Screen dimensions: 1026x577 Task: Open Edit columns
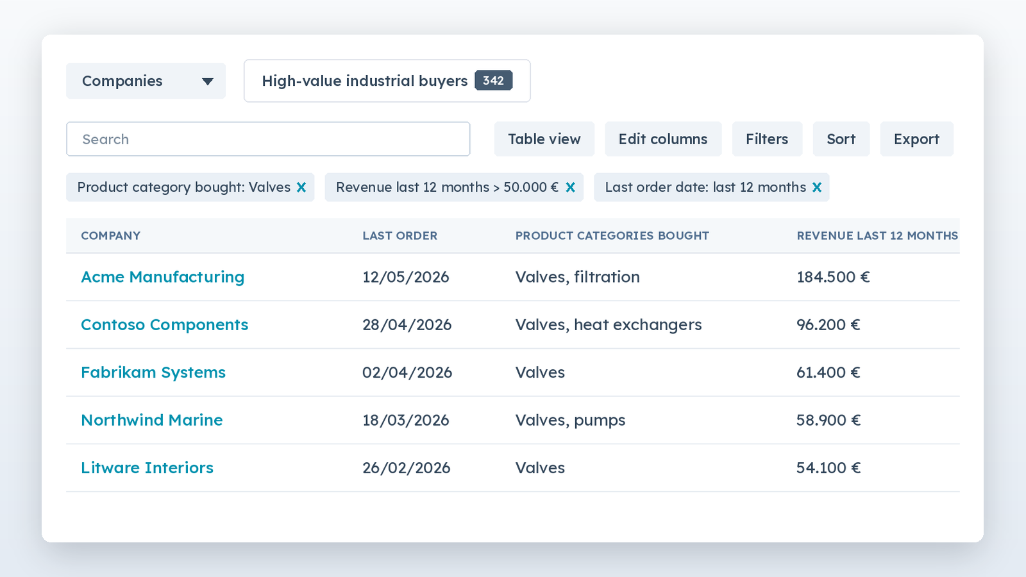[663, 139]
